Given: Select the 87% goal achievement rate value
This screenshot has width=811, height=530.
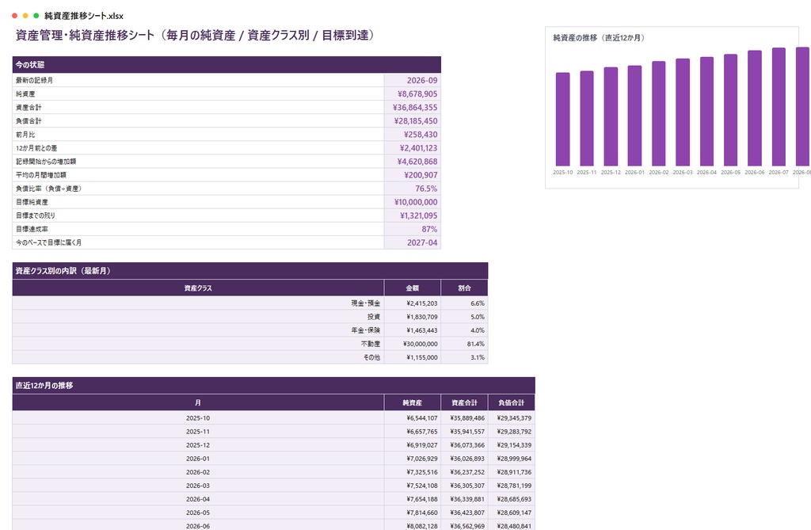Looking at the screenshot, I should [x=413, y=229].
